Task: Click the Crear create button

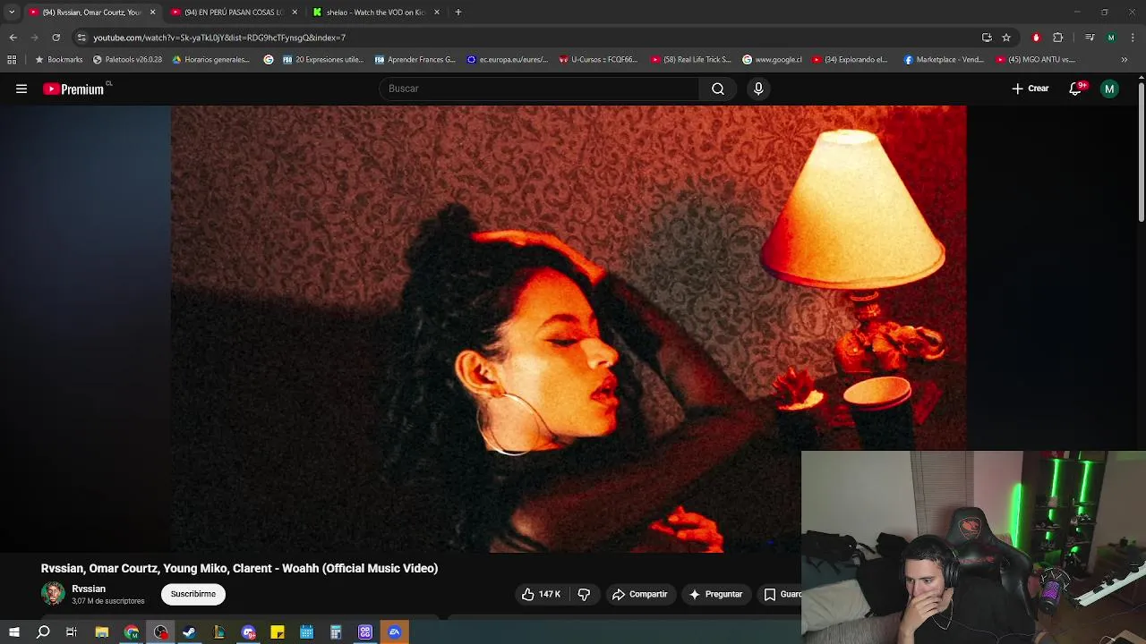Action: tap(1031, 89)
